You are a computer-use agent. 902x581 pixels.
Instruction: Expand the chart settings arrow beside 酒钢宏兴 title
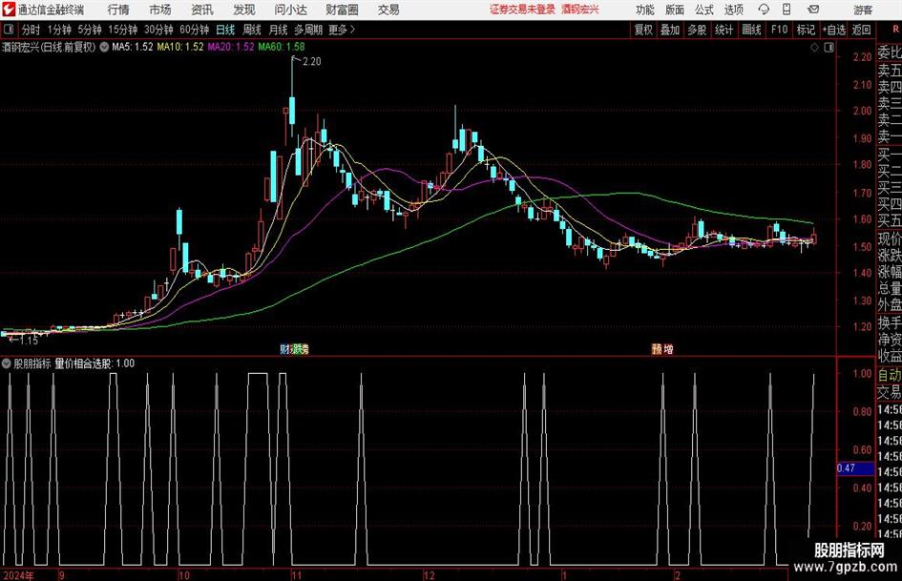pyautogui.click(x=104, y=47)
